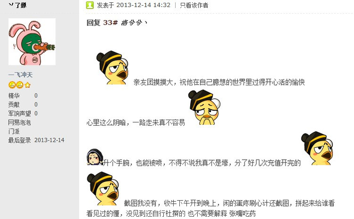Click quoted username 洛兮兮丶
Screen dimensions: 354x219
tap(134, 23)
